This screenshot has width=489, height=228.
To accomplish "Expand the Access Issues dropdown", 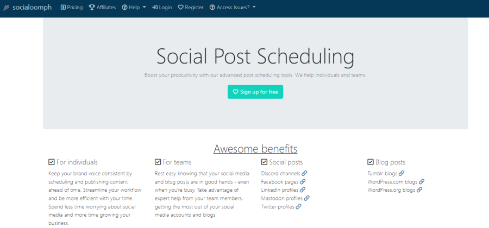I will point(233,8).
